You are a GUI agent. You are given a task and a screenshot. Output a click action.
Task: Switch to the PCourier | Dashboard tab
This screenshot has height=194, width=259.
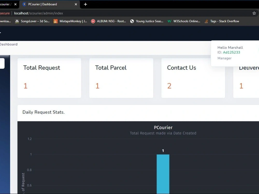49,4
